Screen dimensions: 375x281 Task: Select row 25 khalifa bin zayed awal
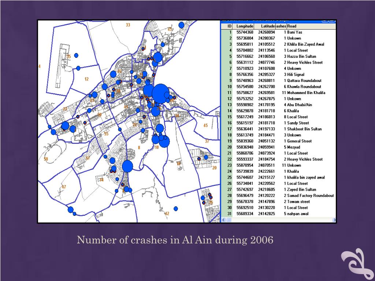click(x=279, y=177)
